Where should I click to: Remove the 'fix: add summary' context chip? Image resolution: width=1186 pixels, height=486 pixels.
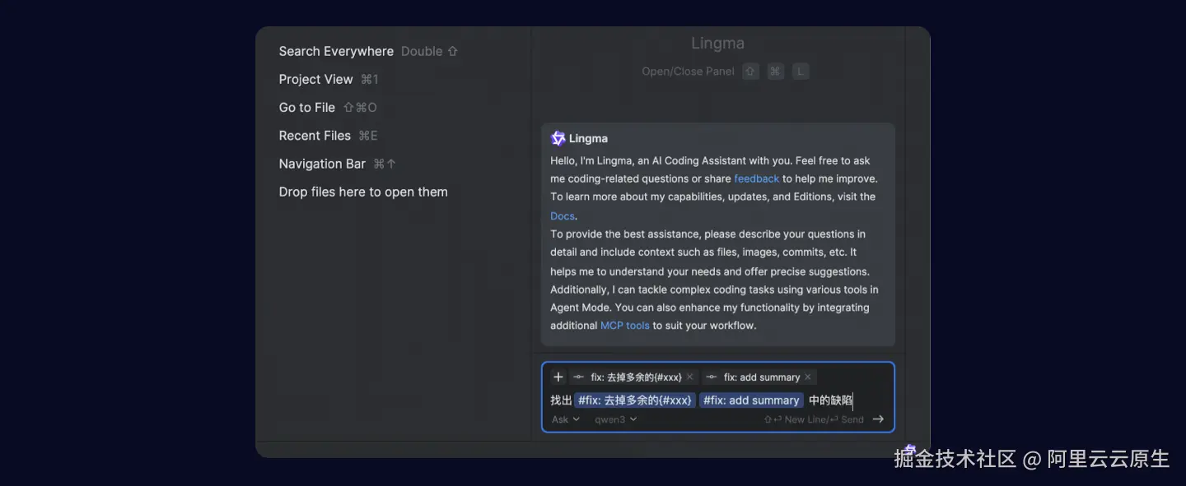coord(808,377)
